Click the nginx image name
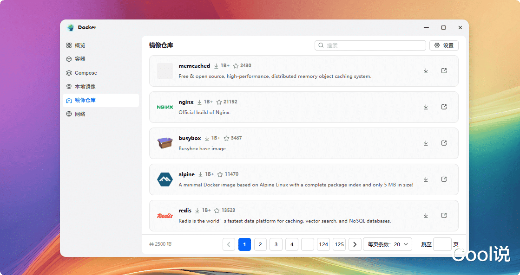 click(186, 102)
